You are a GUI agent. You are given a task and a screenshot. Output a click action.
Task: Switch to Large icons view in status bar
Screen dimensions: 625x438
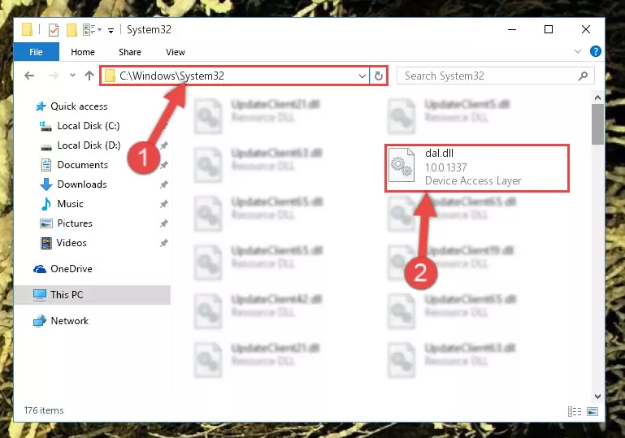[592, 411]
